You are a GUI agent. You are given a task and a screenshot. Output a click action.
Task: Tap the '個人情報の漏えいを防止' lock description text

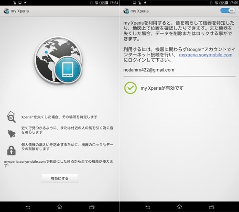click(67, 147)
